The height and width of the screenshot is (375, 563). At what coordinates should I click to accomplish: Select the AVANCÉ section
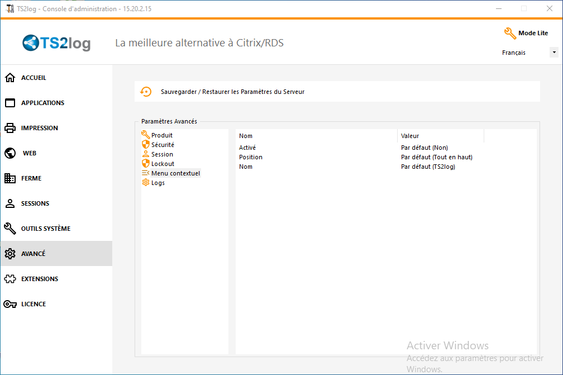56,254
